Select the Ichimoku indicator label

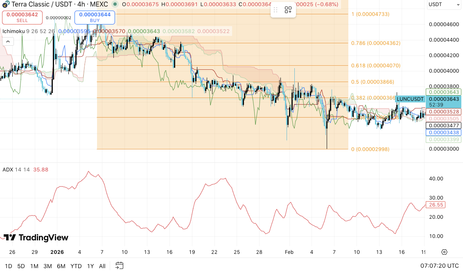tap(14, 31)
